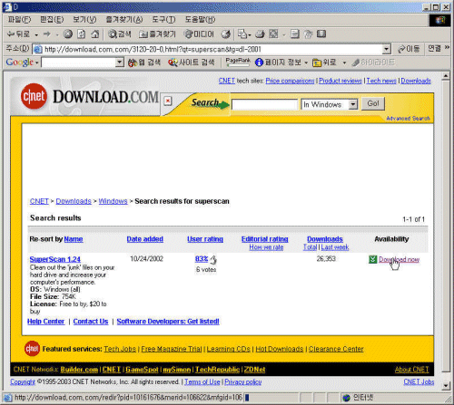Open the Help Center link
Viewport: 454px width, 405px height.
45,322
